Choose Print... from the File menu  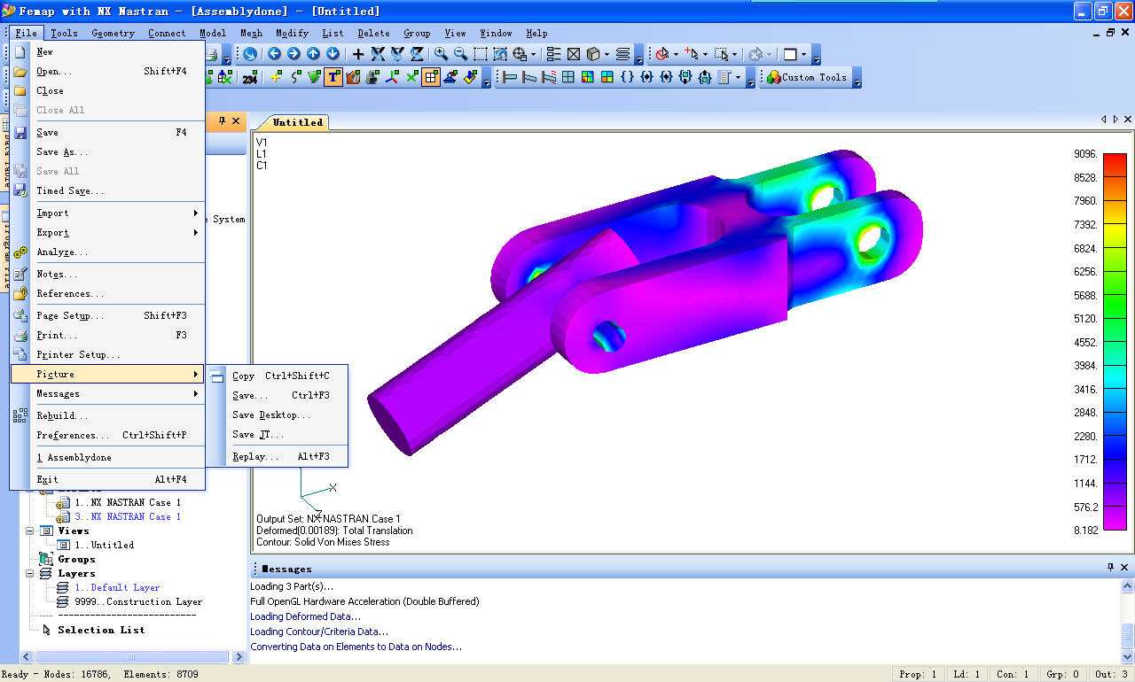point(108,335)
